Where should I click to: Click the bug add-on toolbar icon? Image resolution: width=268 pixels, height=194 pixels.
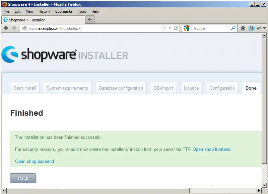[x=259, y=28]
